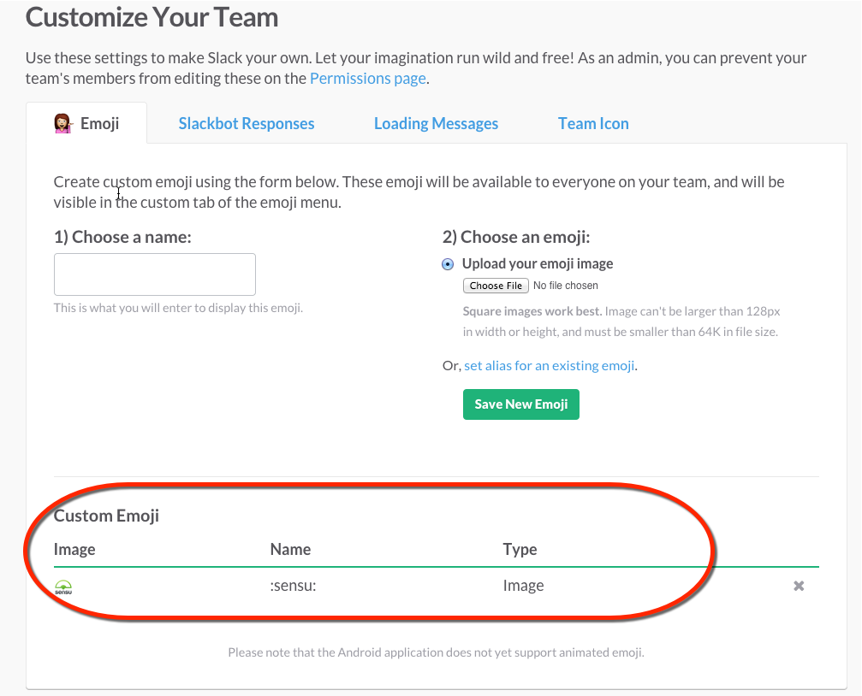Click the Image column header
Viewport: 862px width, 696px height.
[74, 549]
